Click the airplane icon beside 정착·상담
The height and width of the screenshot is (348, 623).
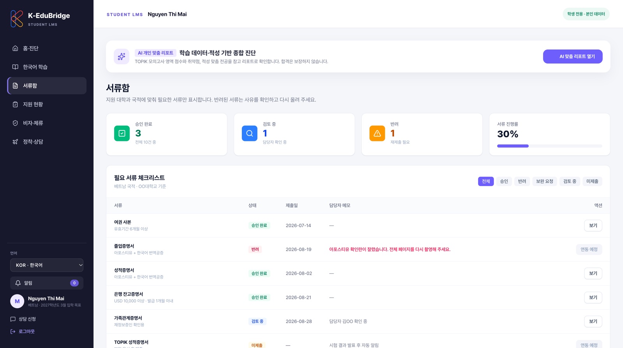15,142
